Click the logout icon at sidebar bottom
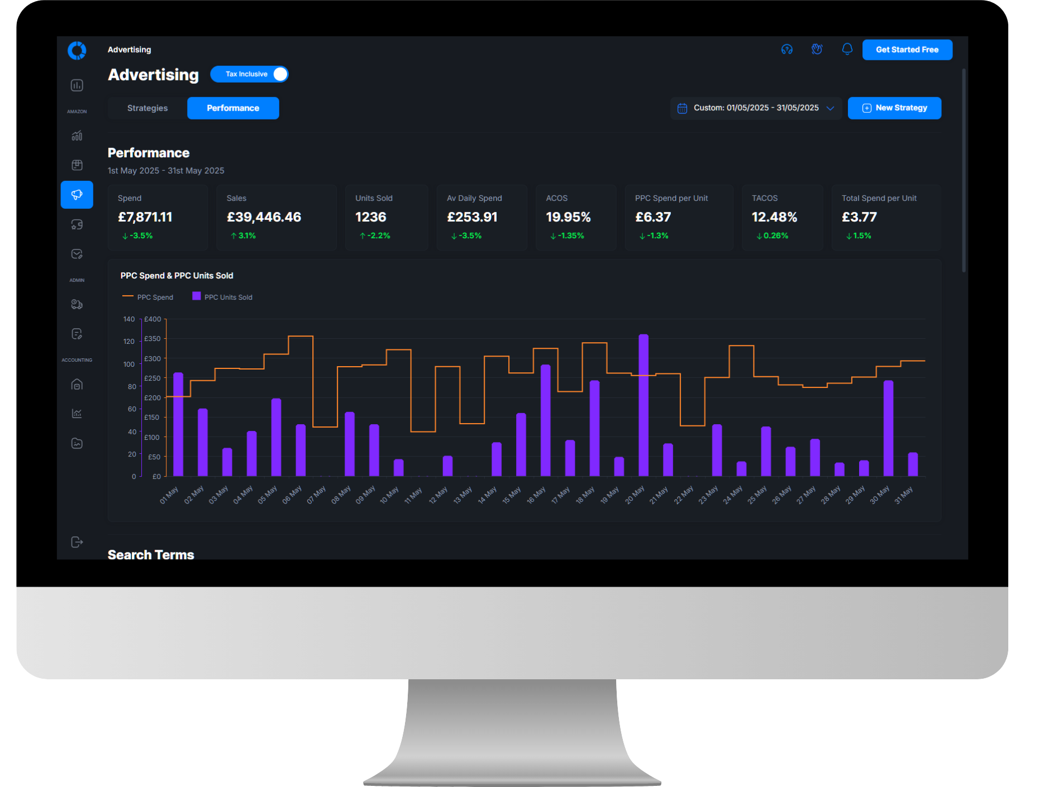1039x787 pixels. coord(77,542)
